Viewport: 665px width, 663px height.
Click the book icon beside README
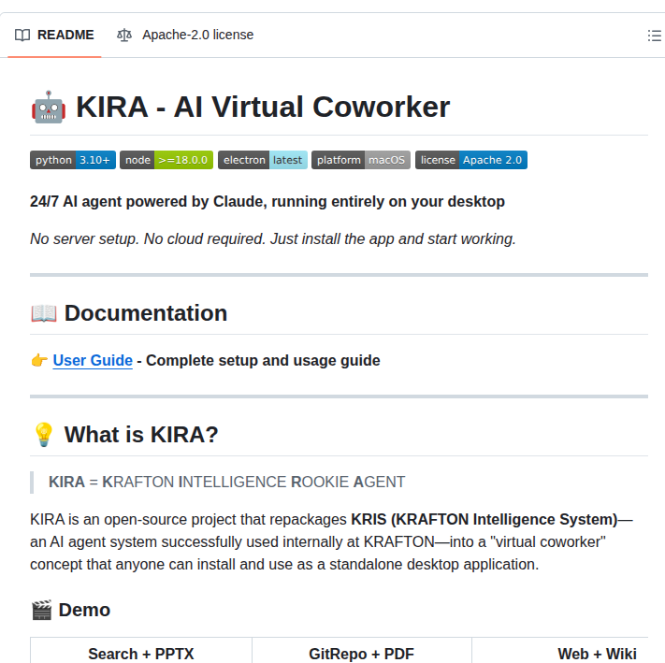click(x=22, y=35)
